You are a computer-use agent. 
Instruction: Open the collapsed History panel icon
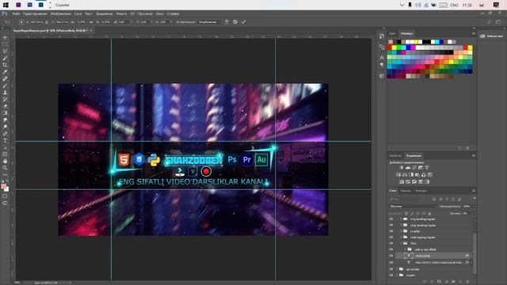[382, 36]
